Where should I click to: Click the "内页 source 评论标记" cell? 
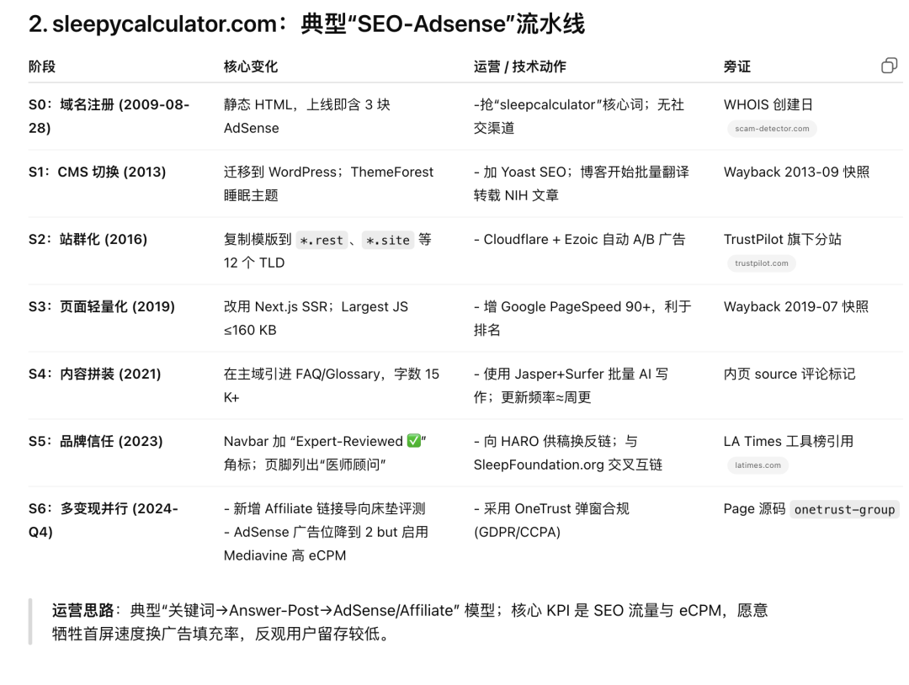[789, 374]
